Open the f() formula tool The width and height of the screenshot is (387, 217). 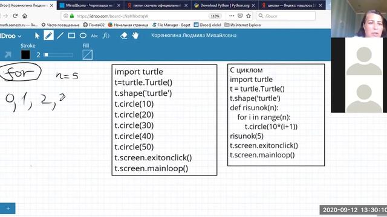pyautogui.click(x=106, y=36)
